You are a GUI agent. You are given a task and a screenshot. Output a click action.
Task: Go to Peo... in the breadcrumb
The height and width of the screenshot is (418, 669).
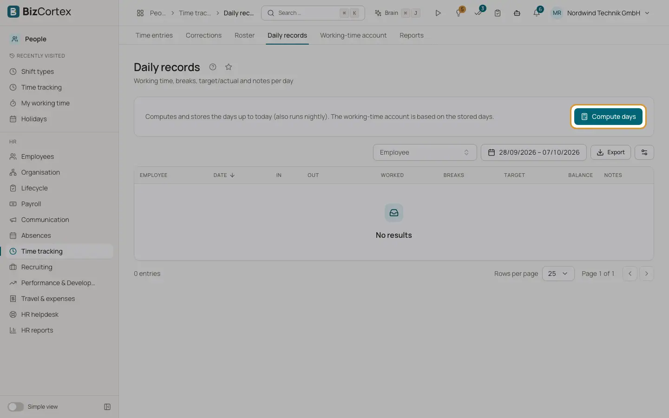pos(158,13)
